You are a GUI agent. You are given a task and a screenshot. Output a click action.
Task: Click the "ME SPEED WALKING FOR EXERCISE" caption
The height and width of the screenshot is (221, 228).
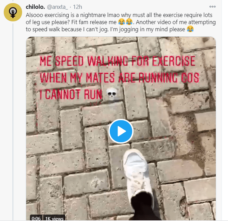(117, 61)
